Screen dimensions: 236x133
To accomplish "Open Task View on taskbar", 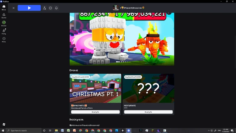I will (x=50, y=130).
